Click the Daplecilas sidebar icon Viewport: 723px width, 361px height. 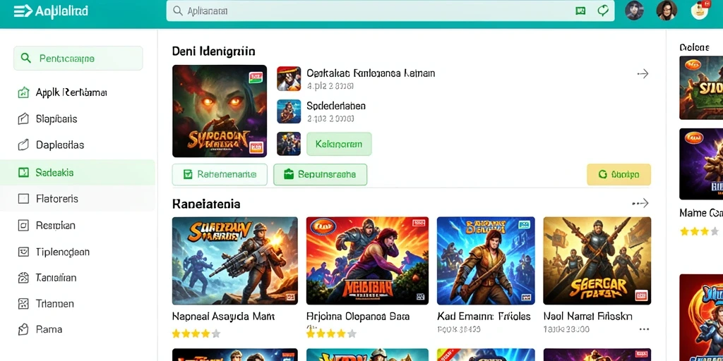[23, 145]
